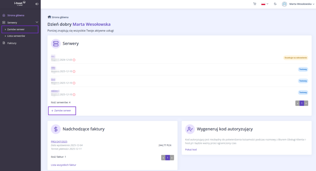Collapse the sidebar with toggle icon
Image resolution: width=316 pixels, height=171 pixels.
(x=37, y=4)
